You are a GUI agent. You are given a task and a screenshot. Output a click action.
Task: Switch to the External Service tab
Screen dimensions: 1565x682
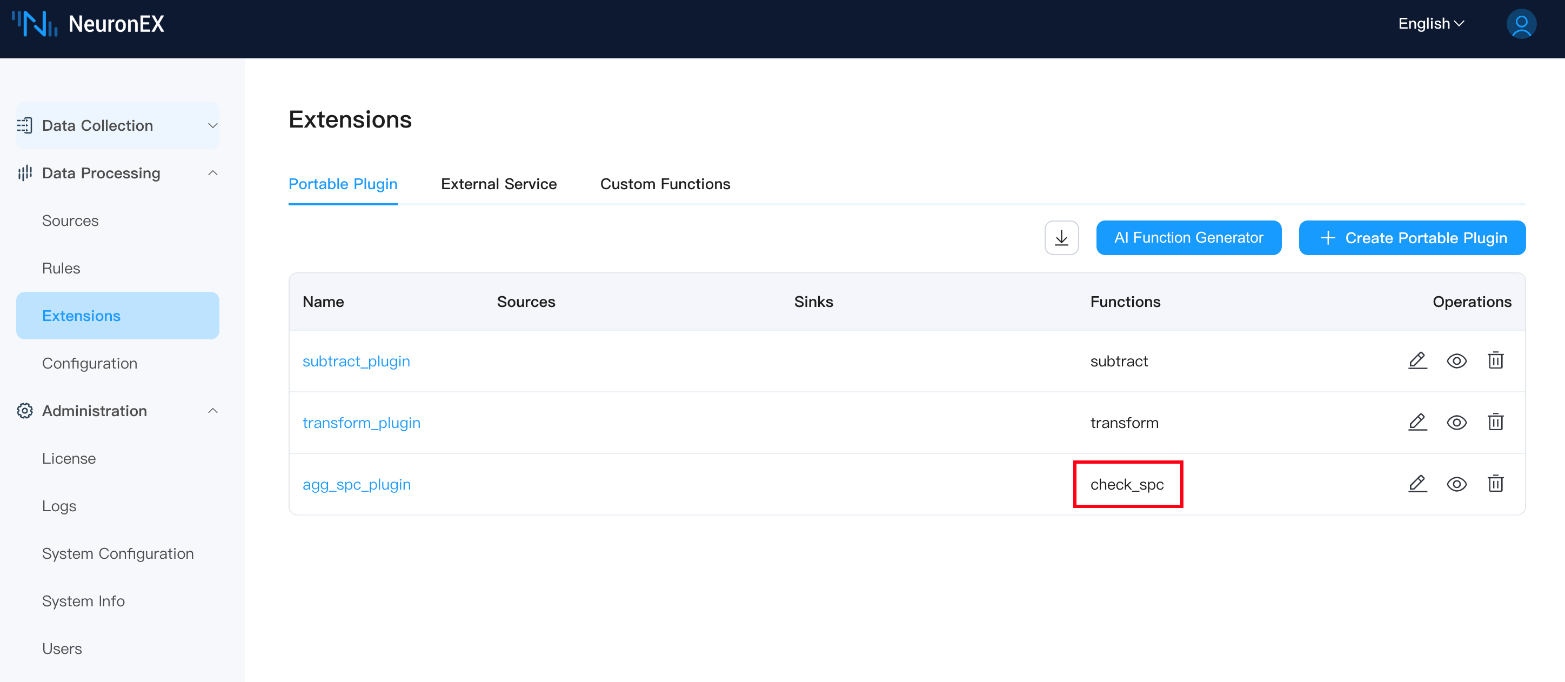[x=498, y=184]
